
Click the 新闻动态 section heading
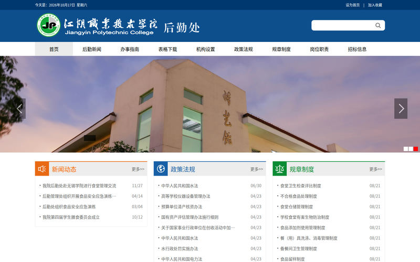(x=64, y=169)
